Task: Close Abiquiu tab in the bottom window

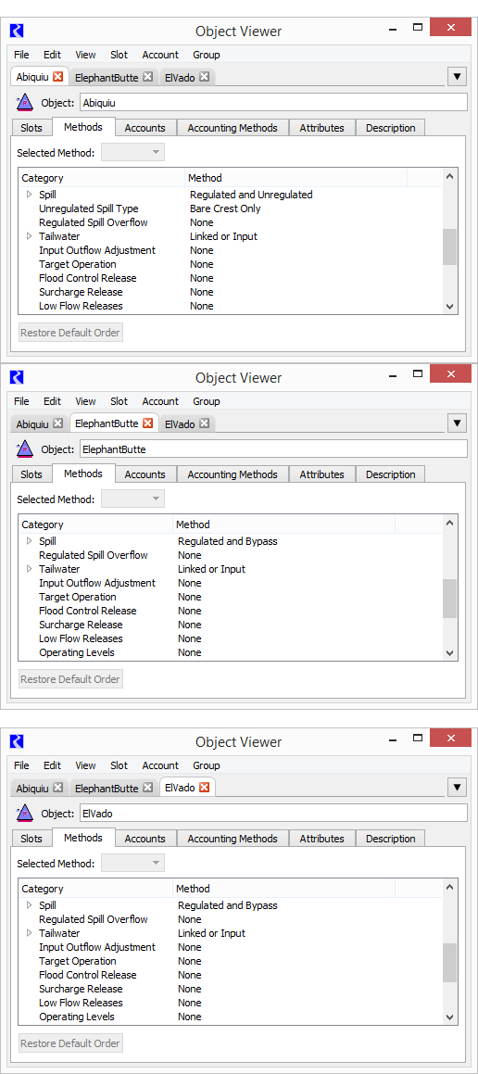Action: [57, 789]
